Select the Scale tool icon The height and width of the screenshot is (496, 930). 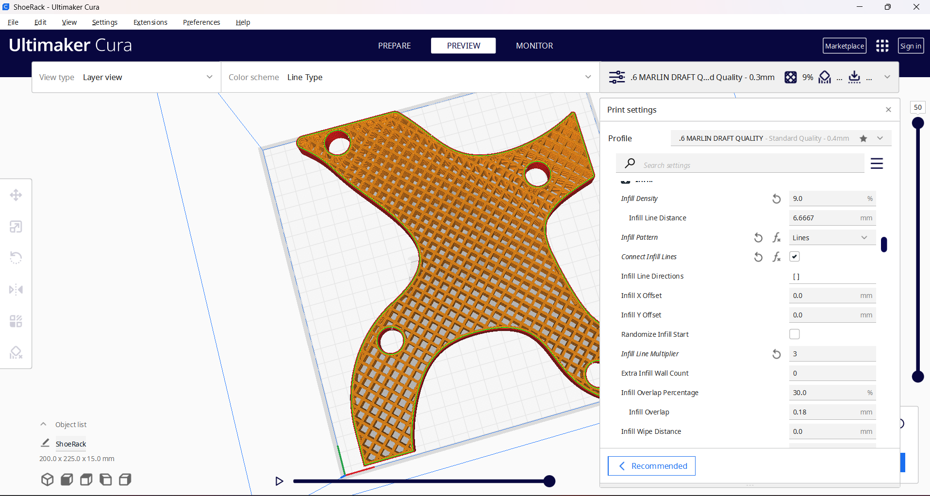pos(16,227)
